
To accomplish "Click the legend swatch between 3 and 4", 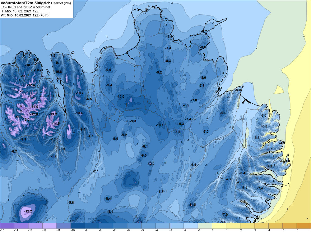I will tap(262, 226).
